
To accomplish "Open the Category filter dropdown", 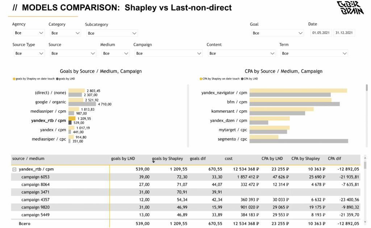I will 65,33.
